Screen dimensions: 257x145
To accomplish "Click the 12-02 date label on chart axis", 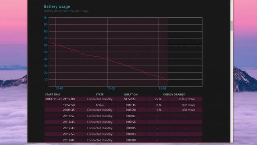I will (111, 89).
